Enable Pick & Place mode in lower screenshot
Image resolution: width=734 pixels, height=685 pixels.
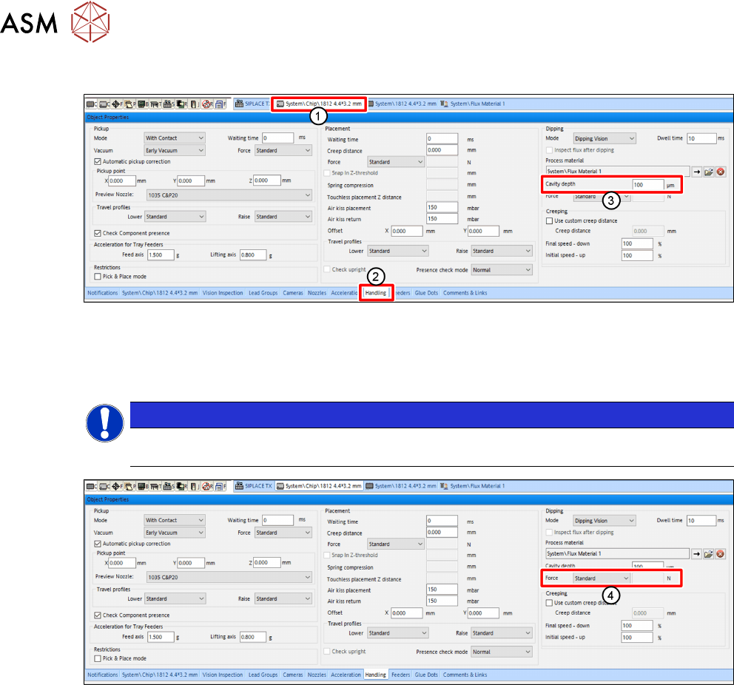(x=98, y=658)
